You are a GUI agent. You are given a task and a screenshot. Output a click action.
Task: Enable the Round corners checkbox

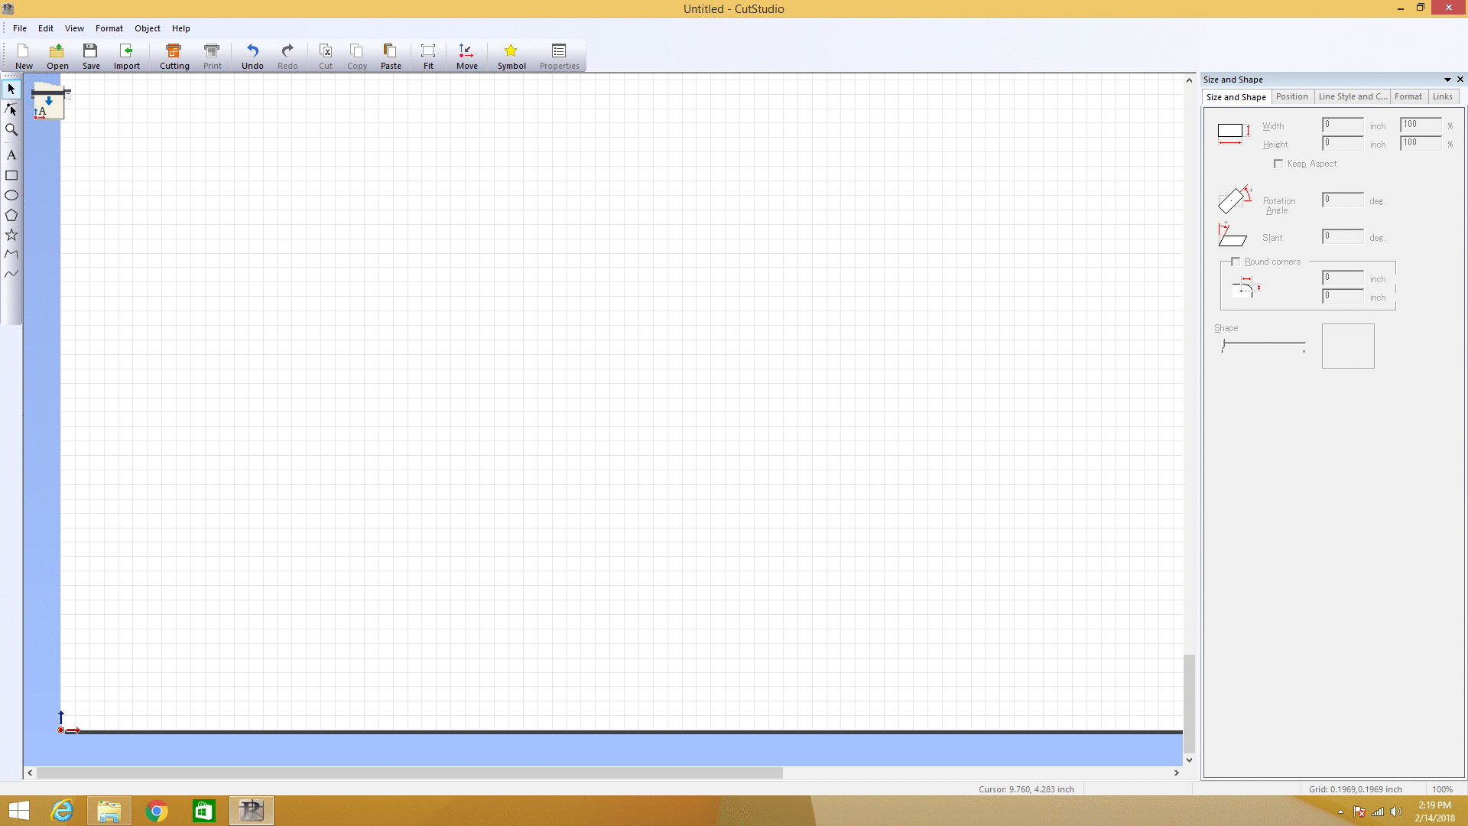pos(1236,262)
